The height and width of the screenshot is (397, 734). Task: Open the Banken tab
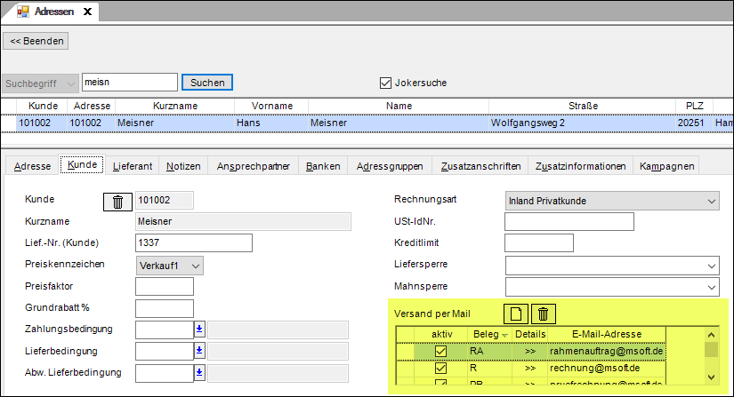[323, 166]
